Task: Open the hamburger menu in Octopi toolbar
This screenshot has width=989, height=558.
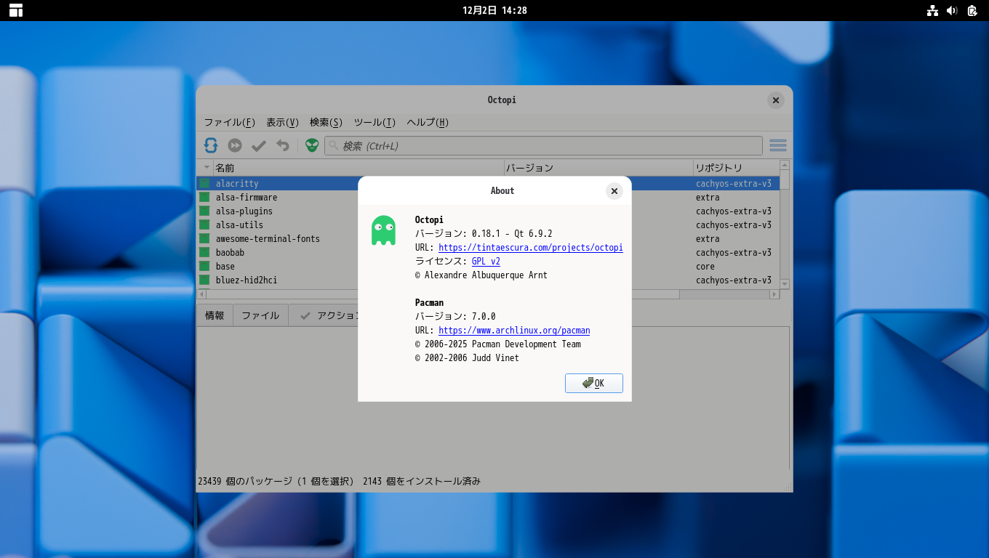Action: tap(778, 145)
